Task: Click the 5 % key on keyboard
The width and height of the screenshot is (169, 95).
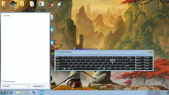Action: point(90,58)
